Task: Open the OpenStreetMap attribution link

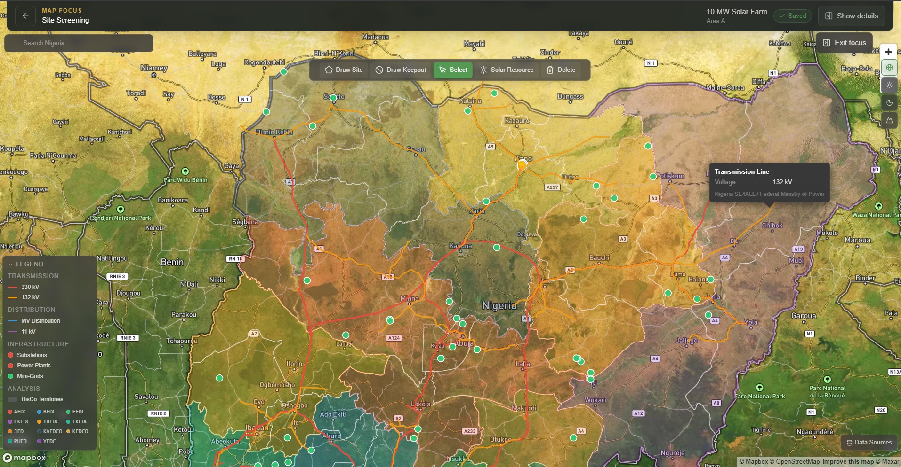Action: [795, 462]
